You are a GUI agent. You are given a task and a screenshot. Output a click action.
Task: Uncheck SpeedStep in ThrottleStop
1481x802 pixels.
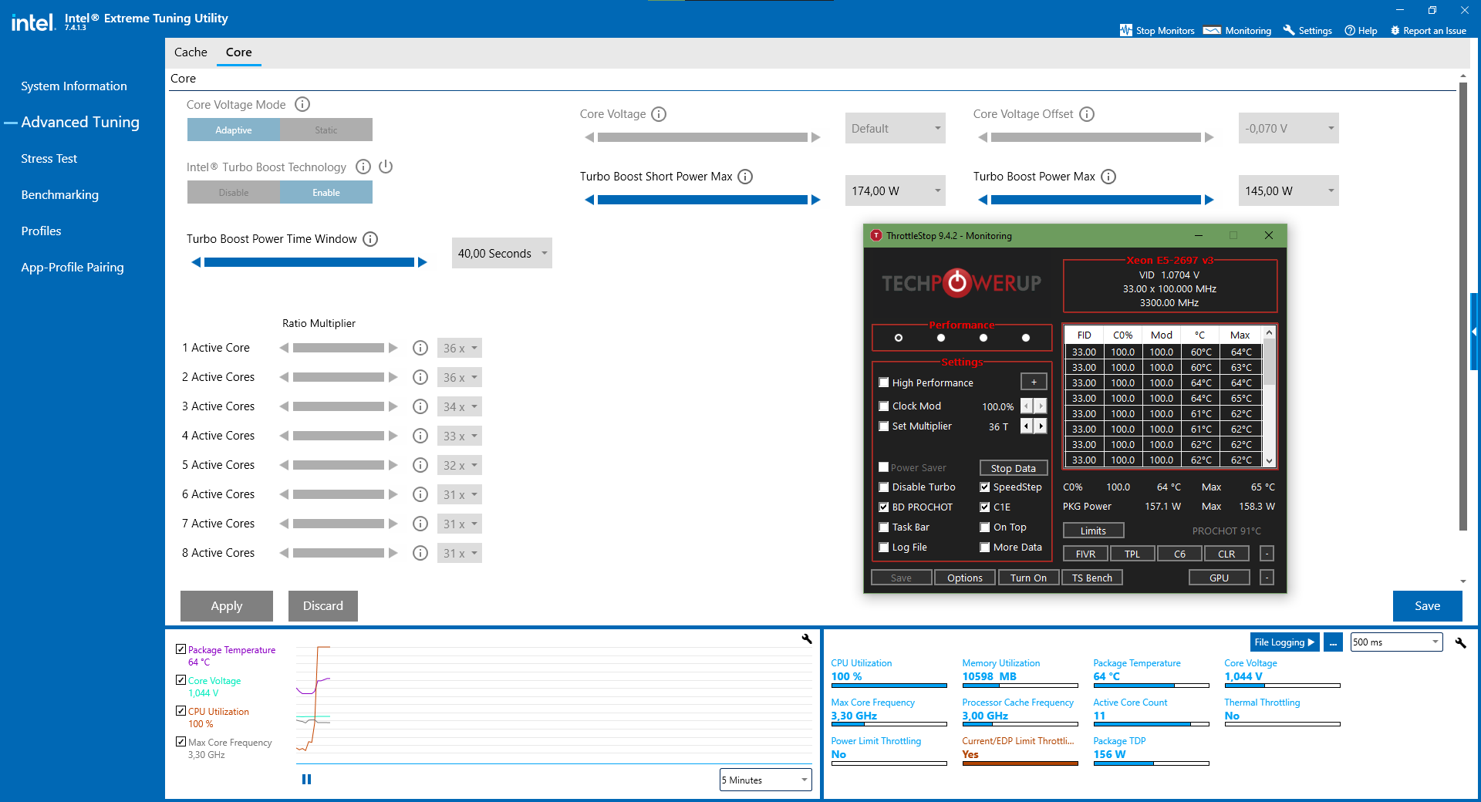(985, 487)
